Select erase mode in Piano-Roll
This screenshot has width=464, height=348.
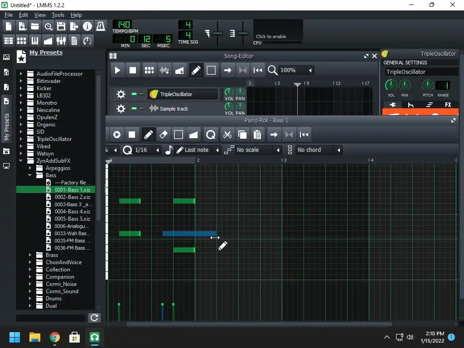point(163,135)
